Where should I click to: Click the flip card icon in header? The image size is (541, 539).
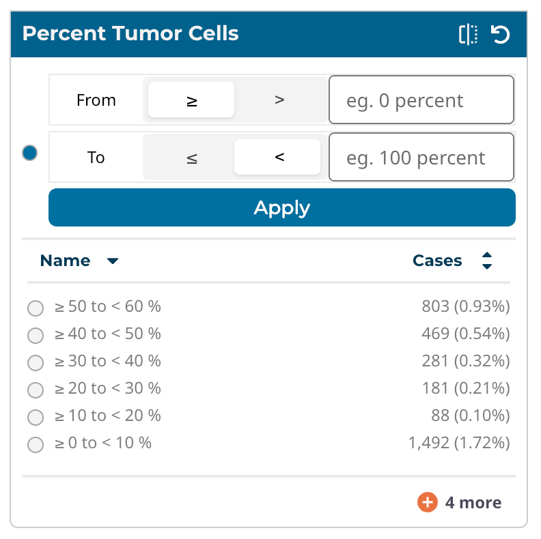(469, 34)
